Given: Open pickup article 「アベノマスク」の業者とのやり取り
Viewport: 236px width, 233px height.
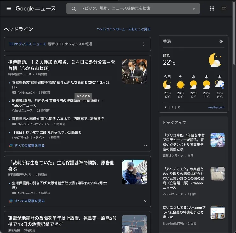Looking at the screenshot, I should click(x=183, y=178).
